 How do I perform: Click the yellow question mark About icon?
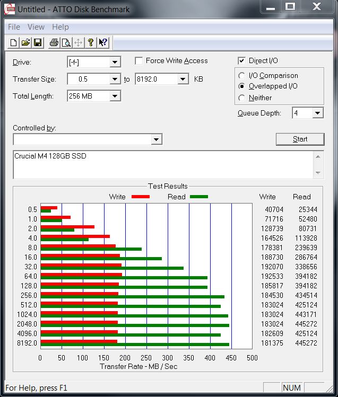[91, 43]
